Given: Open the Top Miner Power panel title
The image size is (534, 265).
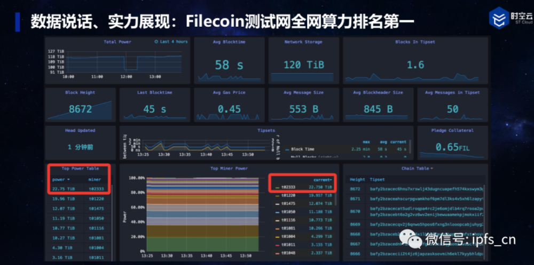Looking at the screenshot, I should 229,168.
